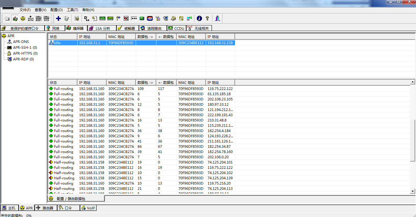Viewport: 416px width, 217px height.
Task: Open the 配置(O) menu
Action: [x=56, y=10]
